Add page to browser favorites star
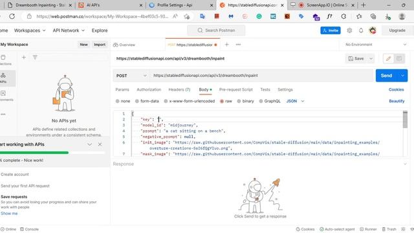 187,16
